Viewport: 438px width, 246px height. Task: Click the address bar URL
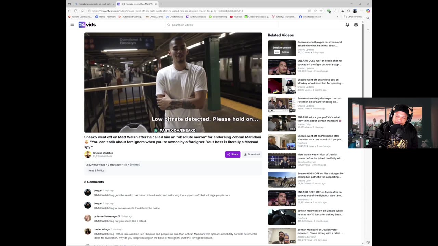pyautogui.click(x=167, y=11)
